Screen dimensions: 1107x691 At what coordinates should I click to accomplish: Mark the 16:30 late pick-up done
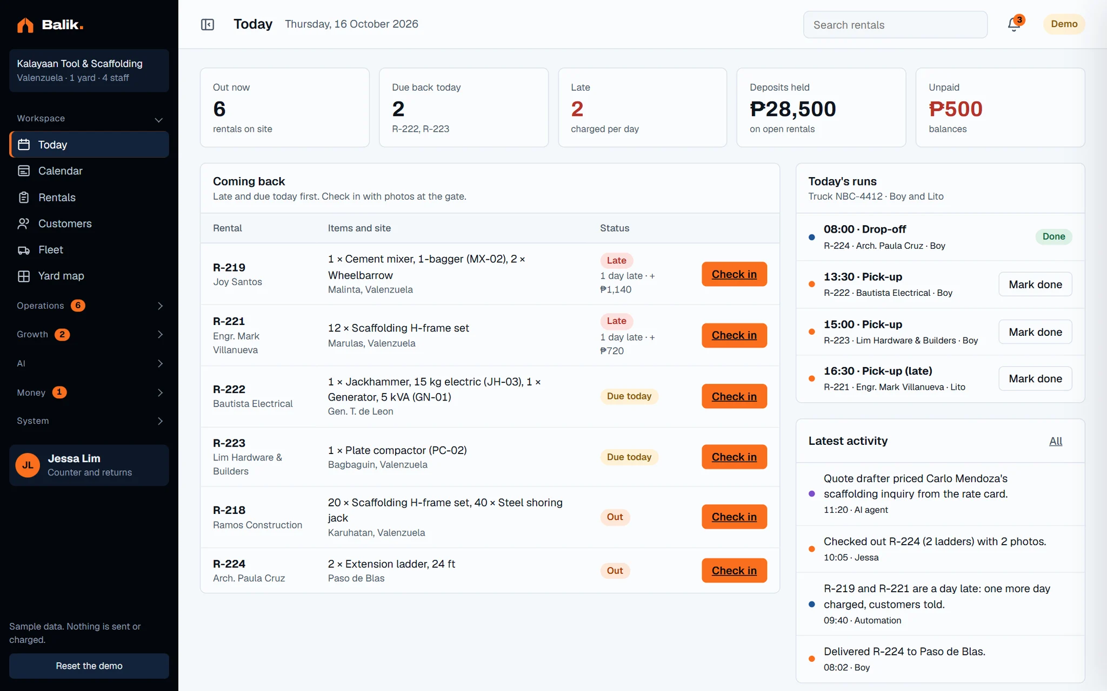click(1035, 378)
